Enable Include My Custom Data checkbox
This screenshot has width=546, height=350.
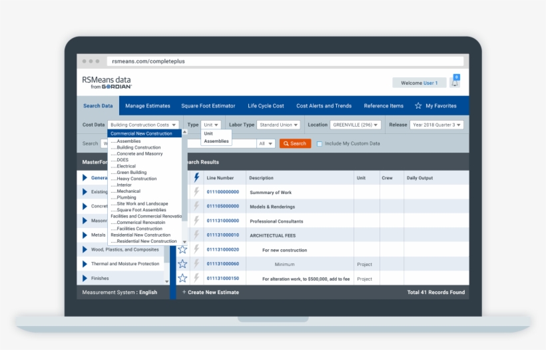pos(320,143)
